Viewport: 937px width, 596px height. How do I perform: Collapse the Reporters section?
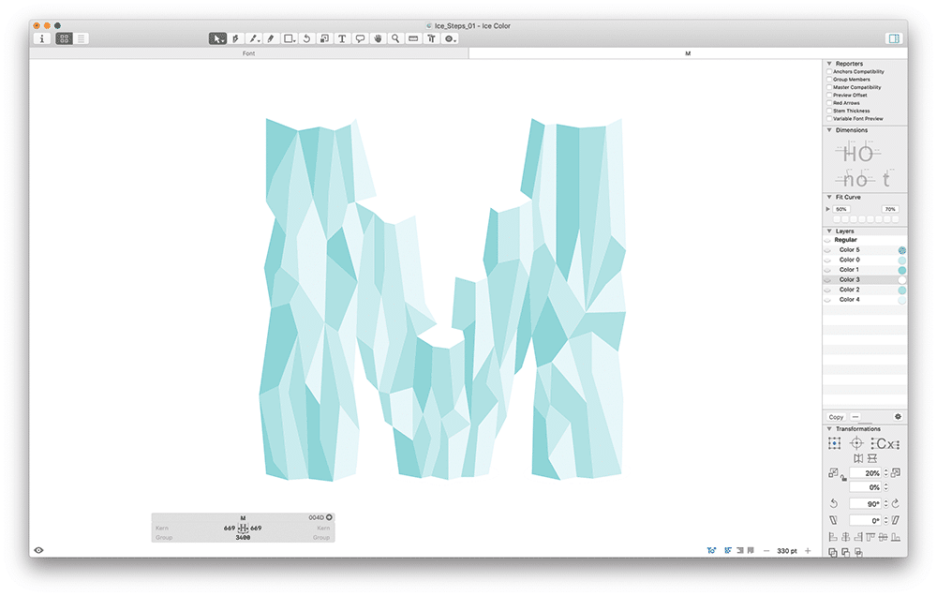click(x=829, y=64)
